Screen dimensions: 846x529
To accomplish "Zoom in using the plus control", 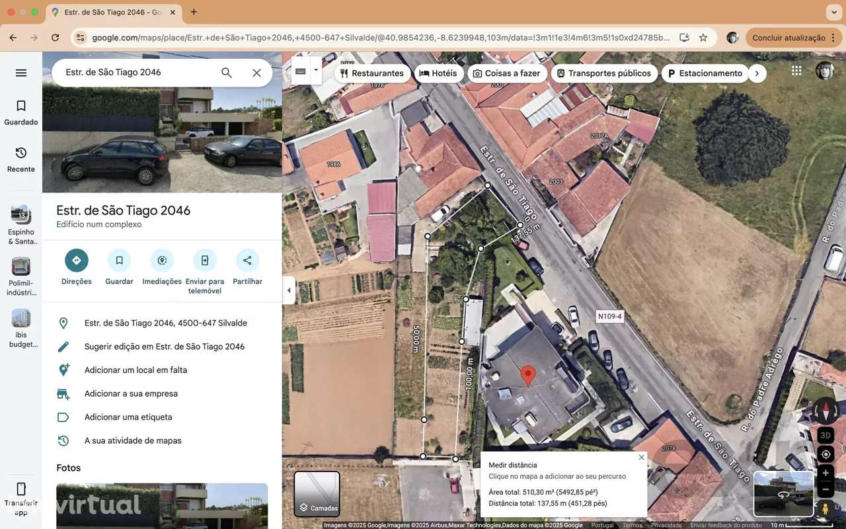I will (825, 473).
